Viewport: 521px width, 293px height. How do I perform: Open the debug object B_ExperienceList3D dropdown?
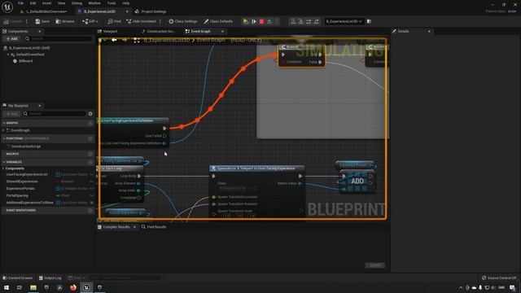[x=344, y=21]
